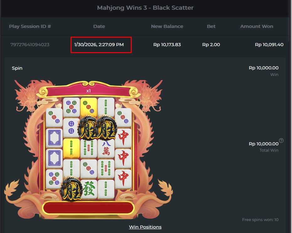The image size is (292, 233).
Task: Click the golden two-bamboo tile
Action: tap(71, 149)
